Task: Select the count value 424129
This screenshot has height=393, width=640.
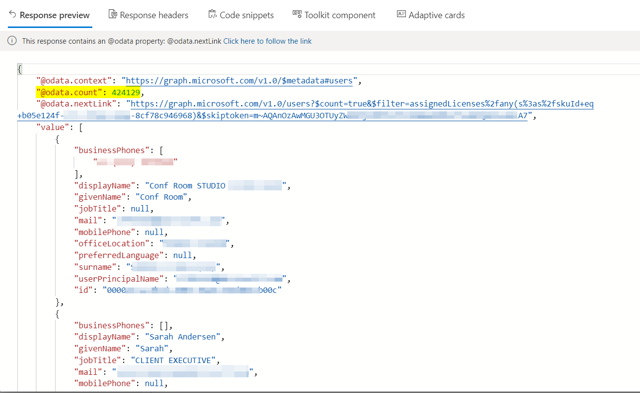Action: click(x=127, y=92)
